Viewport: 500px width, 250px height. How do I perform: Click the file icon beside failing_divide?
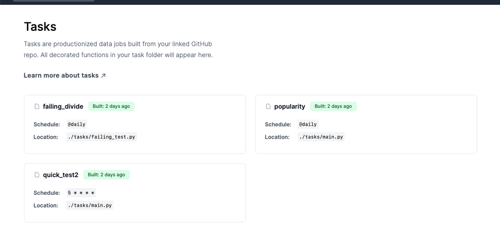click(x=37, y=106)
